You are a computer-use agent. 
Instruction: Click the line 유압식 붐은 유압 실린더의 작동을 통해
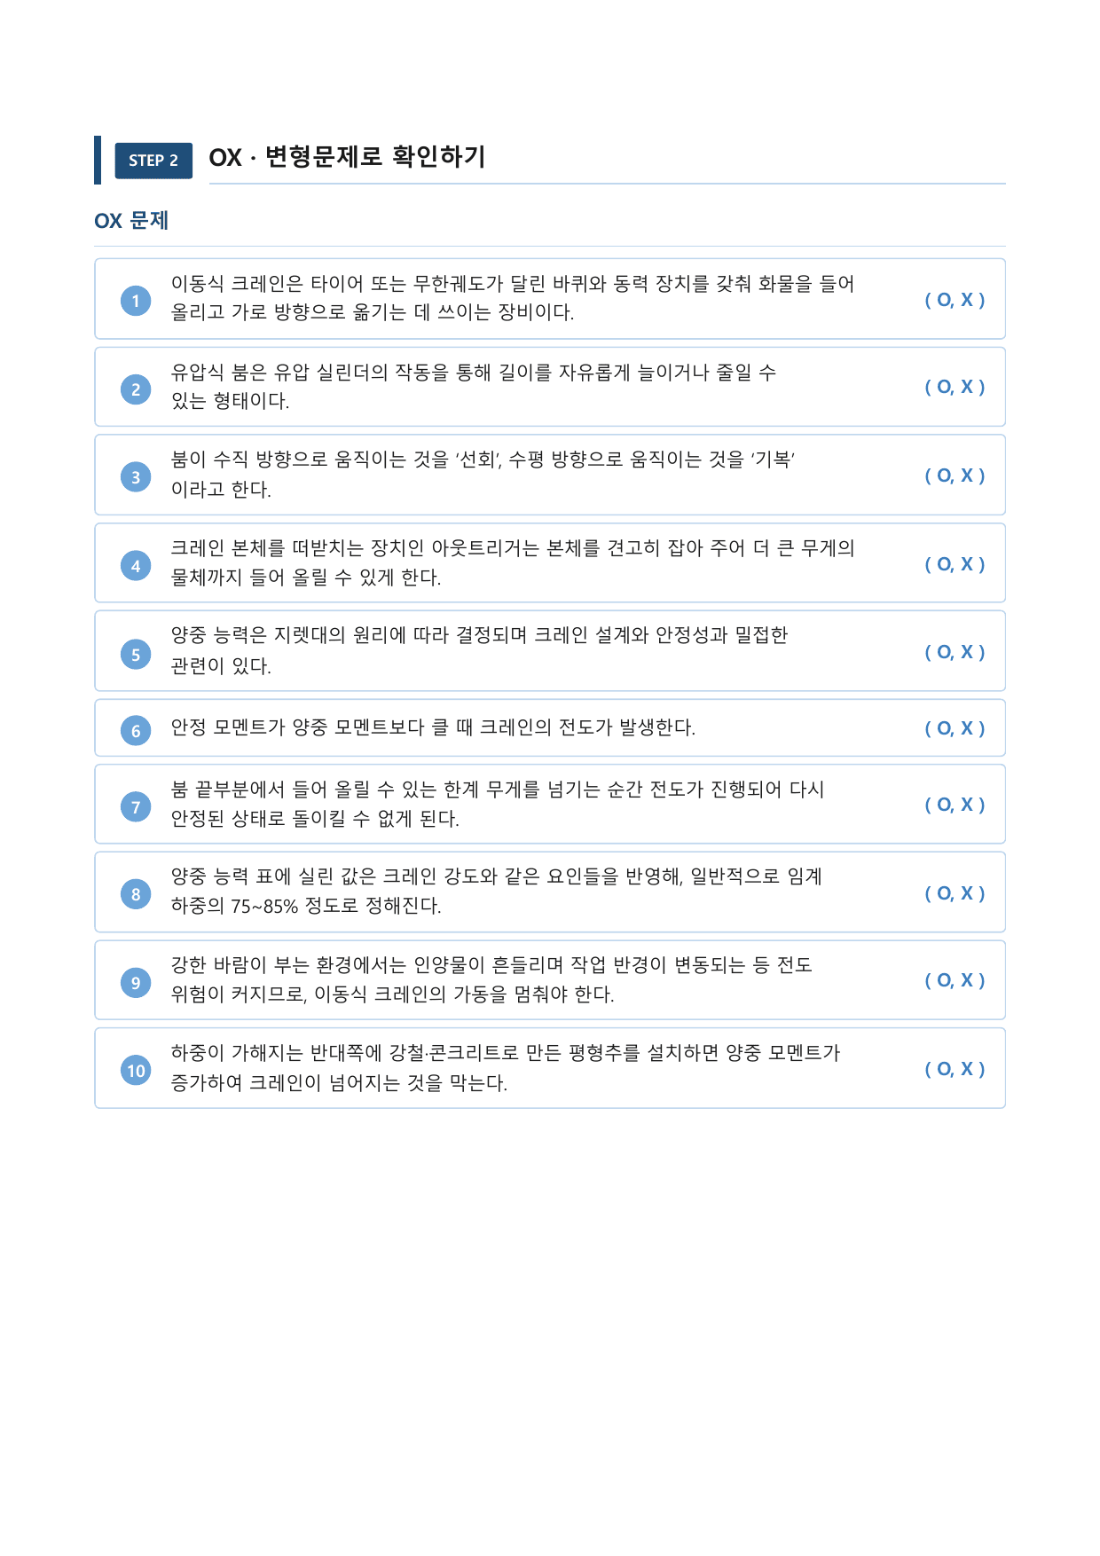[x=474, y=373]
